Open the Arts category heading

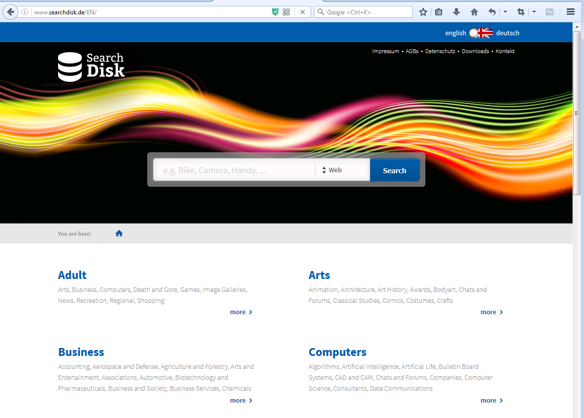(319, 275)
